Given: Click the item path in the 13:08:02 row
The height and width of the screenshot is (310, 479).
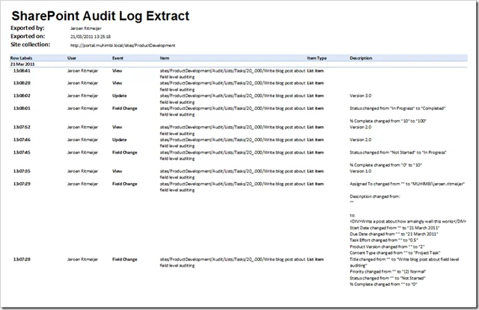Looking at the screenshot, I should pos(233,99).
